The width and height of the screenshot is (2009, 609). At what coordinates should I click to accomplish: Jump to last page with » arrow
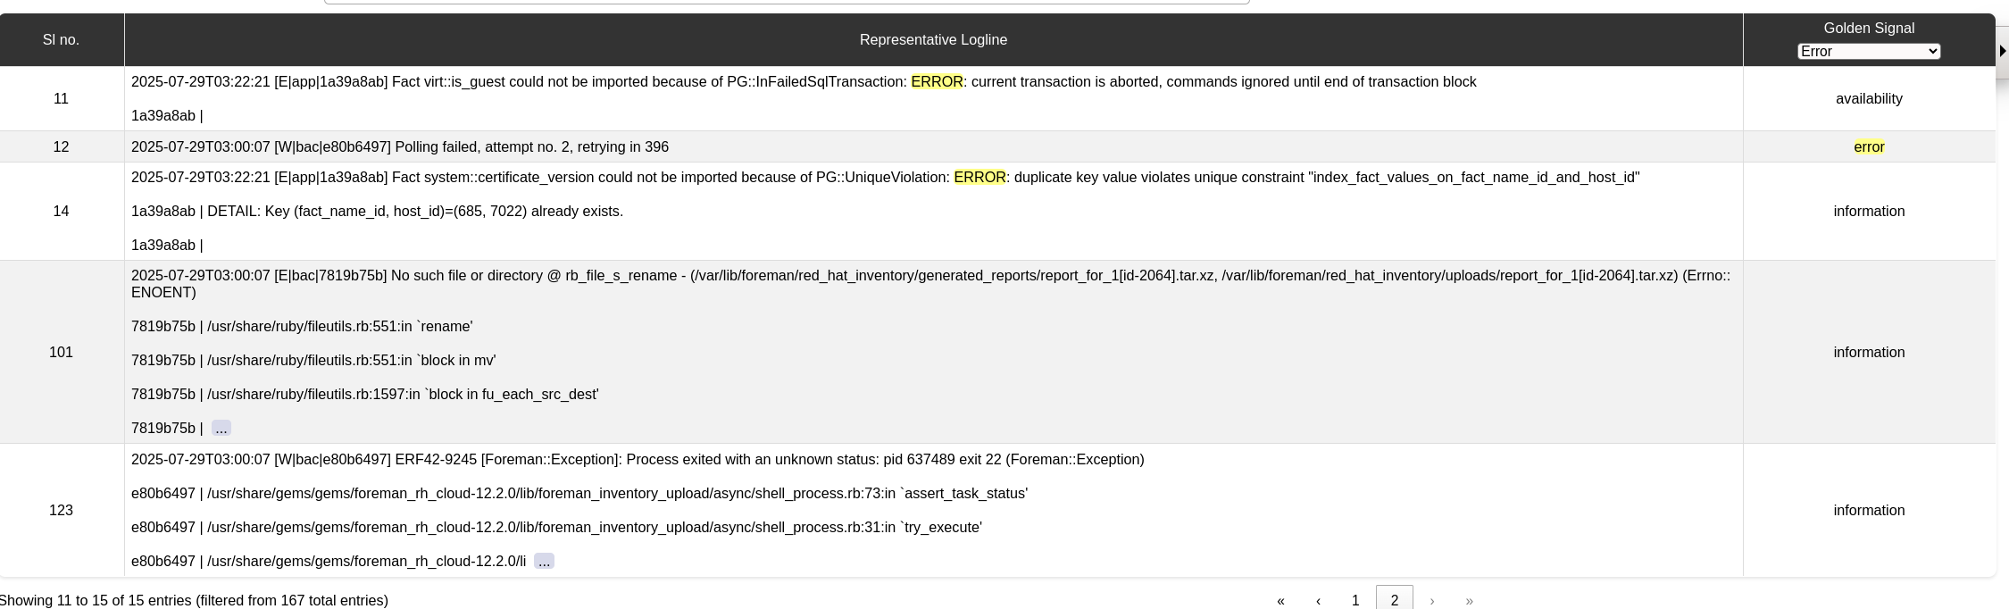tap(1469, 601)
